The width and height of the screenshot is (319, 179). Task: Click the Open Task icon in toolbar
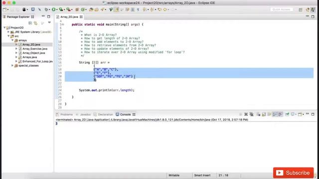(x=96, y=9)
